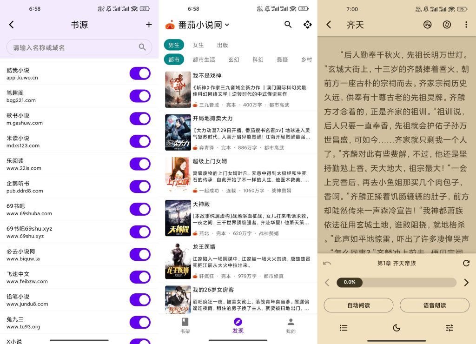Open search on the 番茄小说网 discover screen

tap(288, 24)
